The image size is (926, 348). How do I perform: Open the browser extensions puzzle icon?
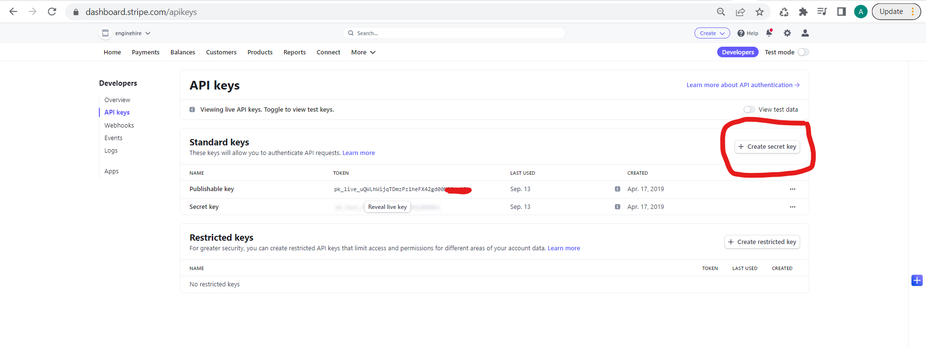click(x=803, y=12)
